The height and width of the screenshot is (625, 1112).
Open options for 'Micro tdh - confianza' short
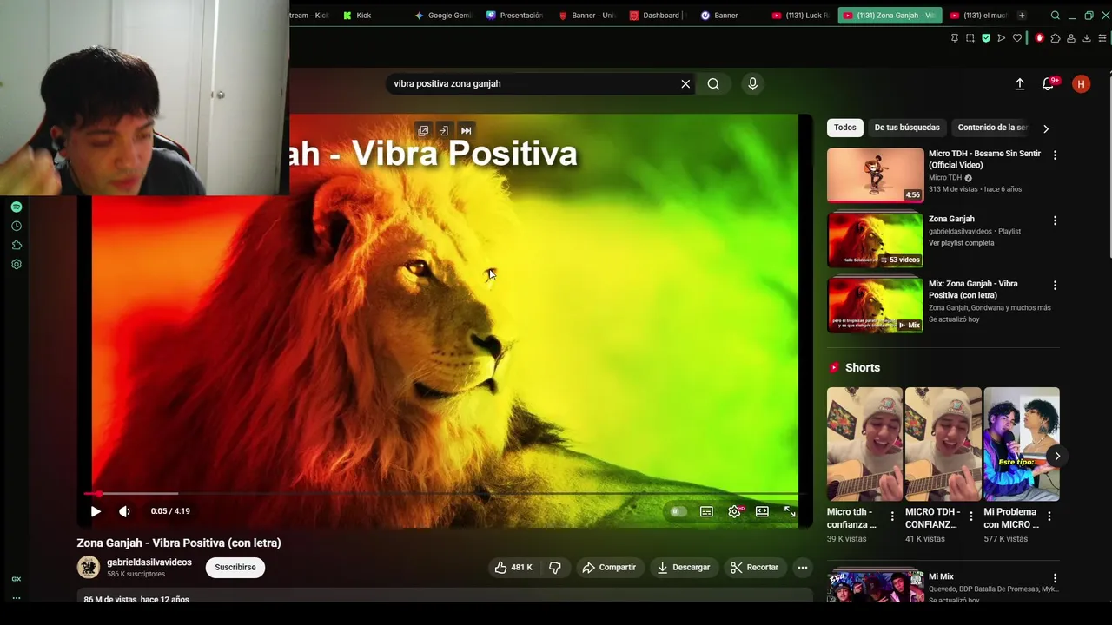click(x=891, y=516)
